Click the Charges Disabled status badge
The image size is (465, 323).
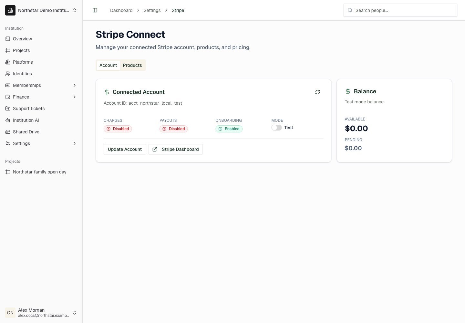tap(118, 129)
